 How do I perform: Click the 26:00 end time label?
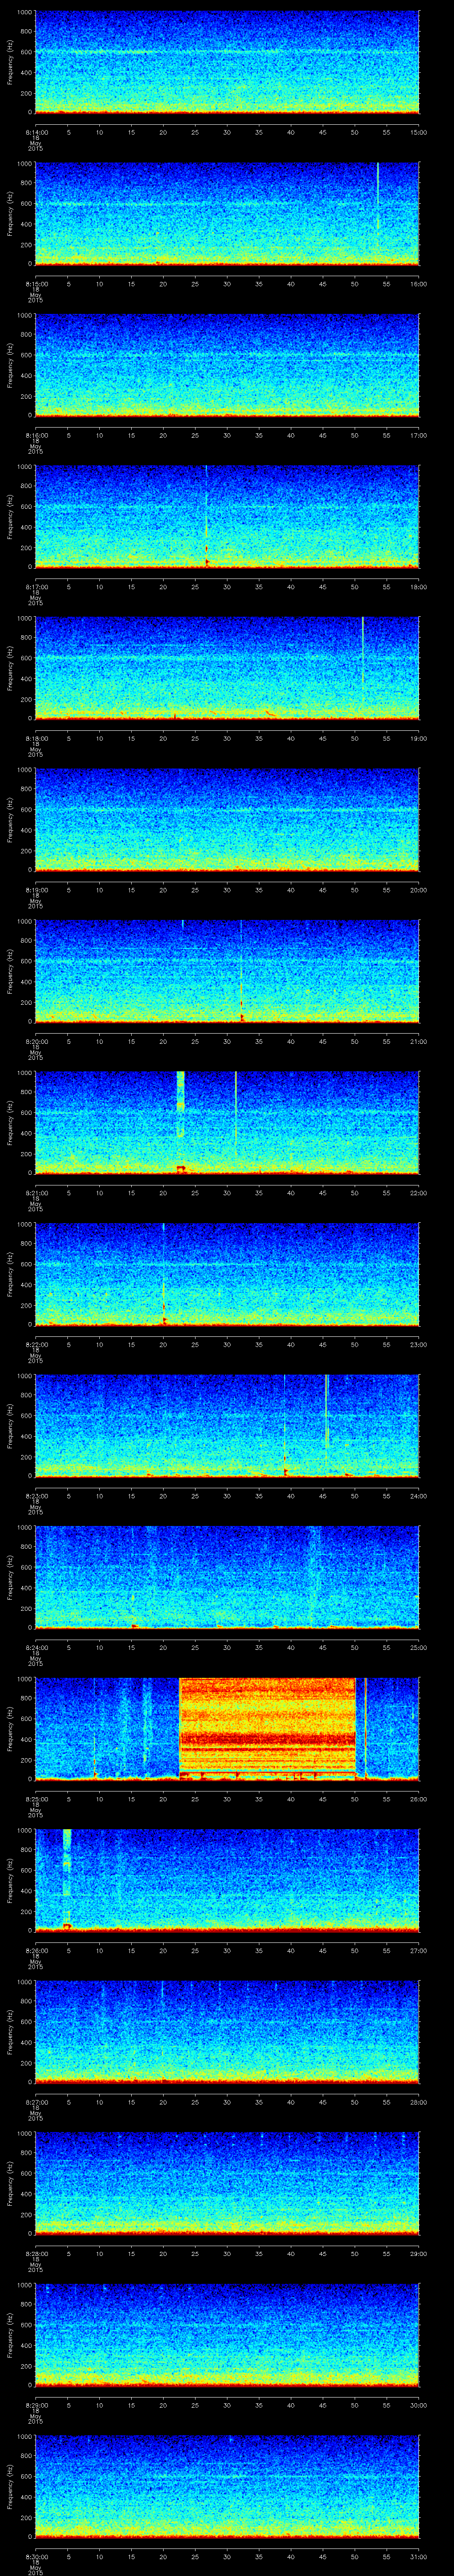tap(419, 1799)
